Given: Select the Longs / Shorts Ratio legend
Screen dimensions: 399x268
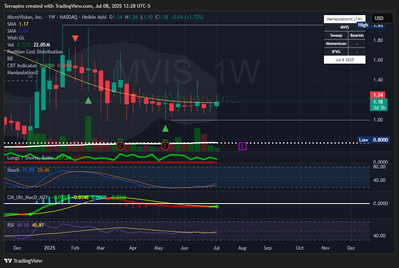Looking at the screenshot, I should [x=48, y=158].
